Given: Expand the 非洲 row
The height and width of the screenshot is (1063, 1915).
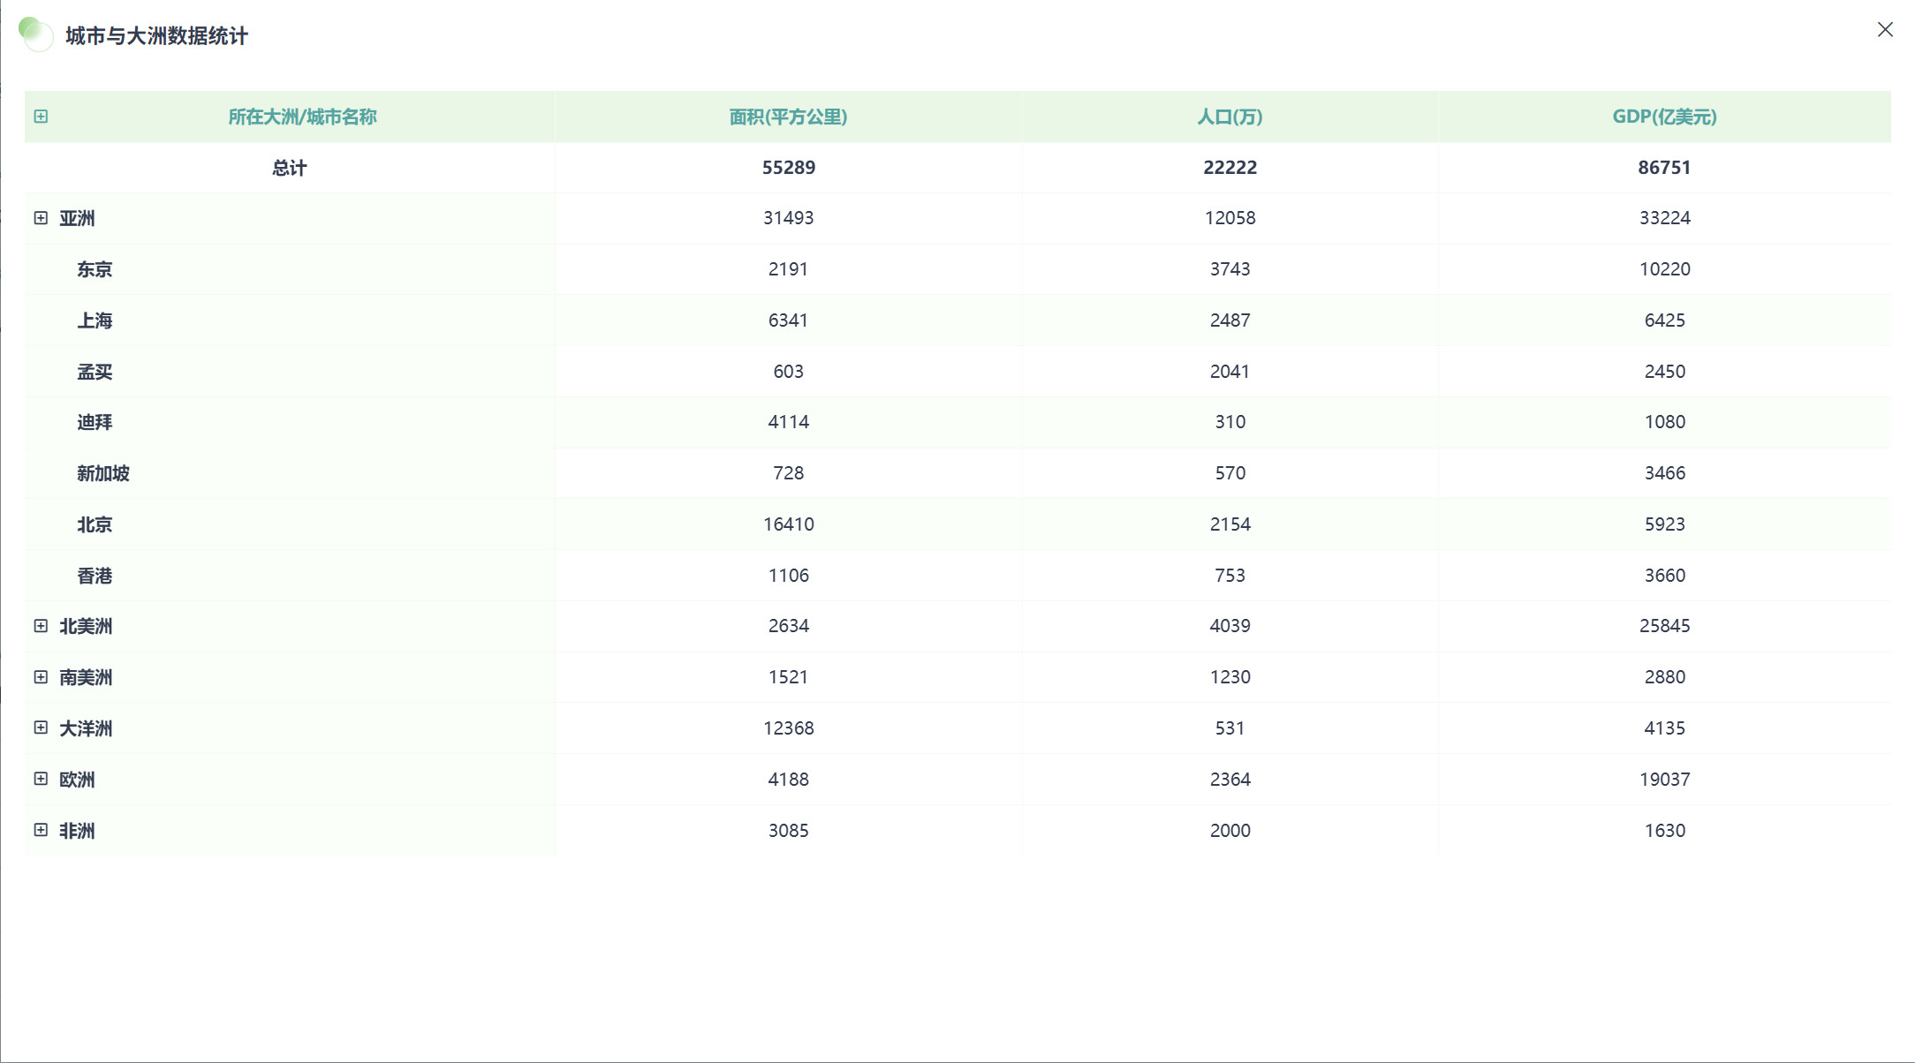Looking at the screenshot, I should [x=41, y=830].
